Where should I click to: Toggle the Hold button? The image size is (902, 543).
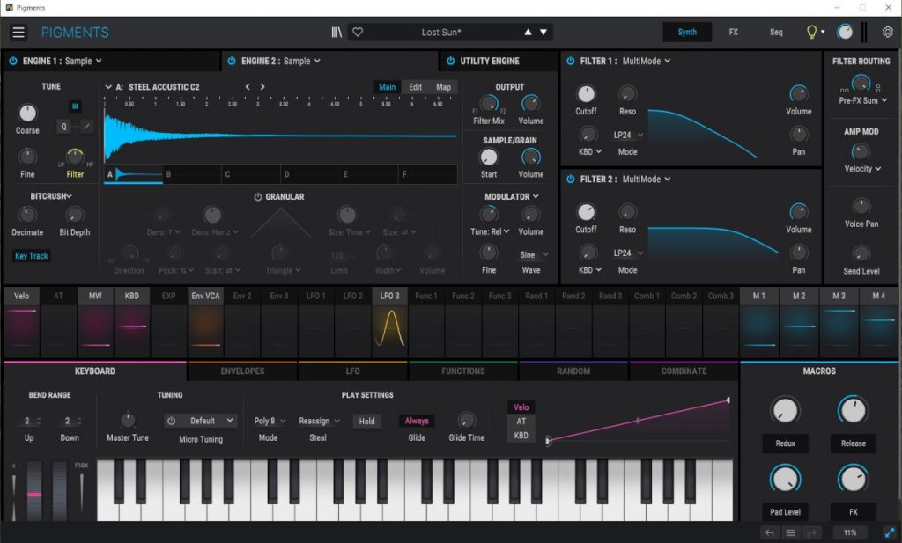pos(366,422)
